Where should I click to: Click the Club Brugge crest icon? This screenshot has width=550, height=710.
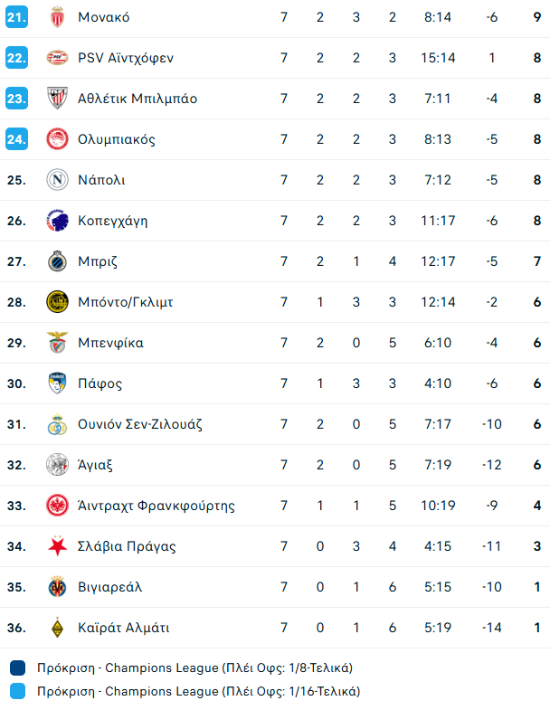coord(57,261)
